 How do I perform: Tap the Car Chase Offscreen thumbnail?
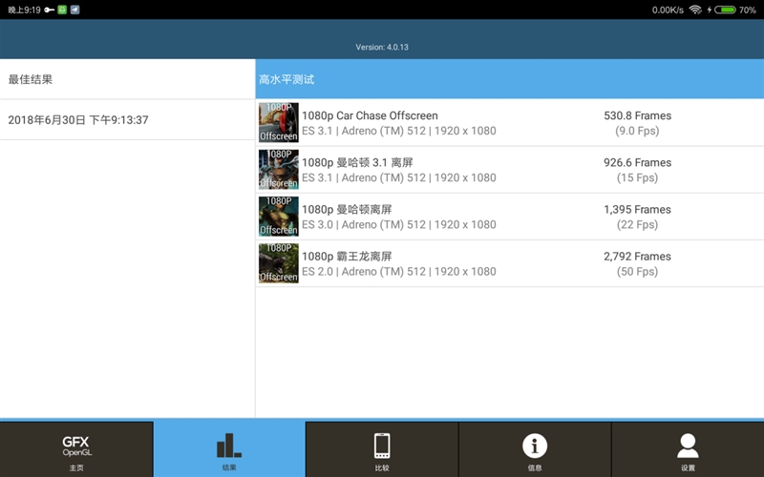coord(278,123)
